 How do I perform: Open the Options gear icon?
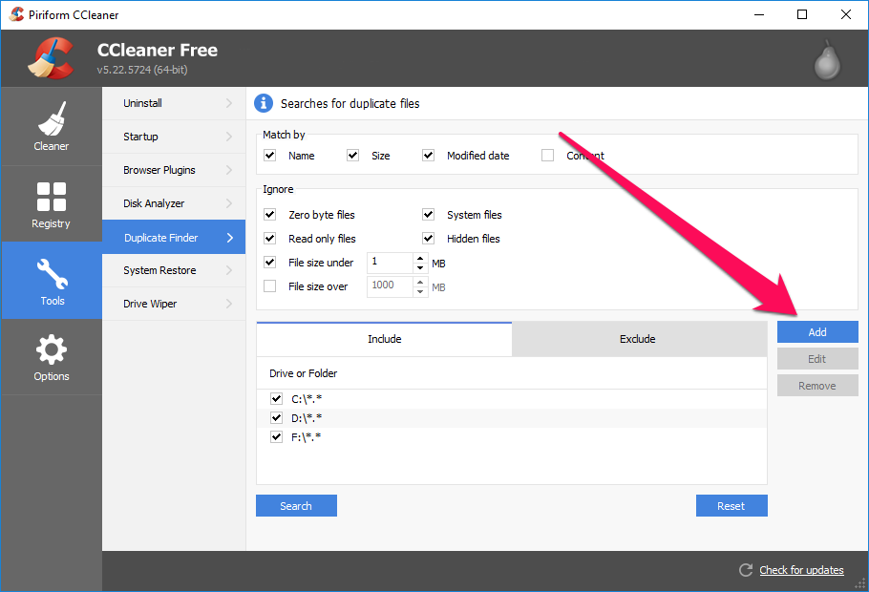click(x=52, y=349)
